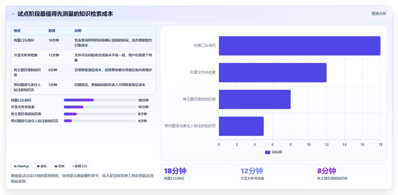
Task: Click the 18分钟 table cell
Action: click(59, 43)
